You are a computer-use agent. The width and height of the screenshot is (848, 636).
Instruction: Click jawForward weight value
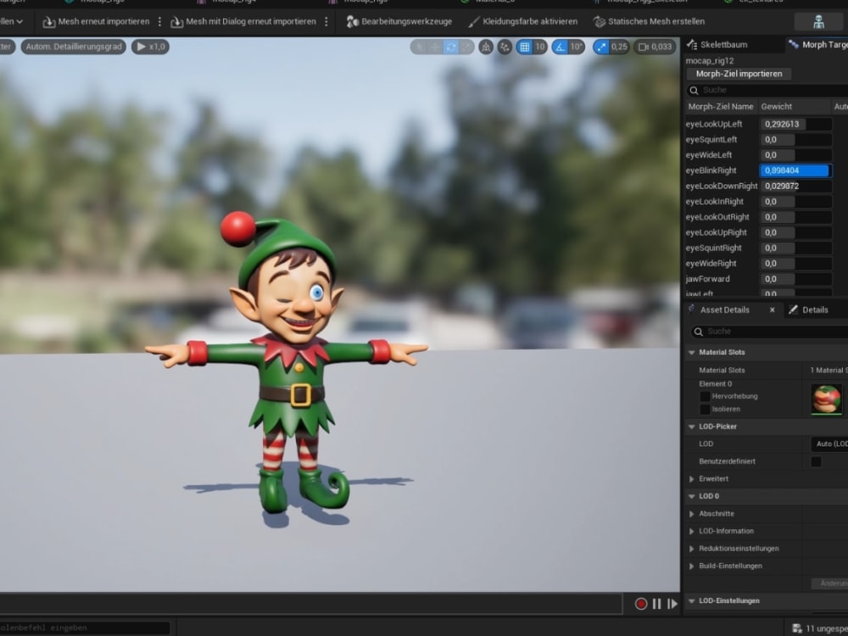[796, 279]
